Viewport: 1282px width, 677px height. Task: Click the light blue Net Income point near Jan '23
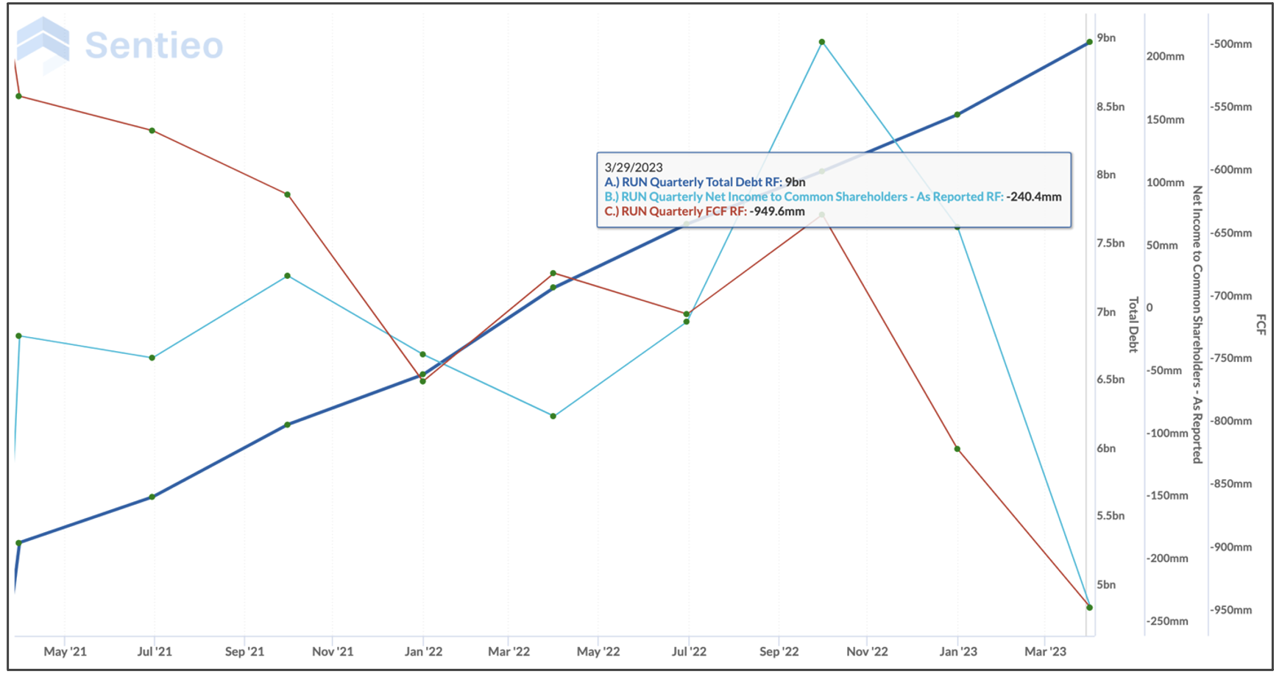click(x=957, y=227)
